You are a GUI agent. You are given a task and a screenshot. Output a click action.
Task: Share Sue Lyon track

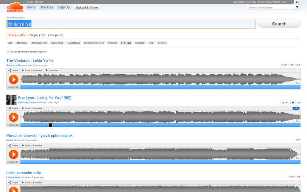coord(13,108)
